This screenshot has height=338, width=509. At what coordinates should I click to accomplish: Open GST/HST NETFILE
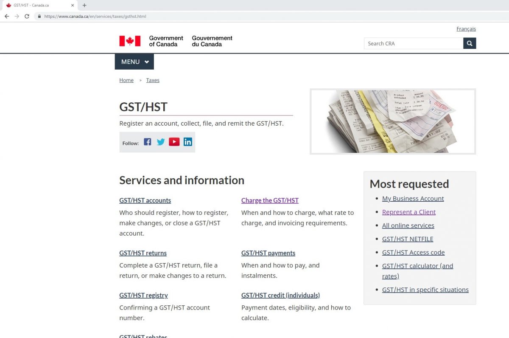(407, 239)
